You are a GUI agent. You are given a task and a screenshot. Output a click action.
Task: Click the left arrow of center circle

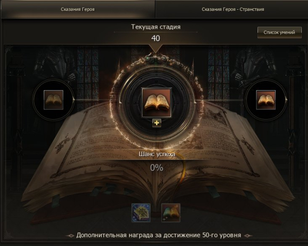click(x=120, y=102)
